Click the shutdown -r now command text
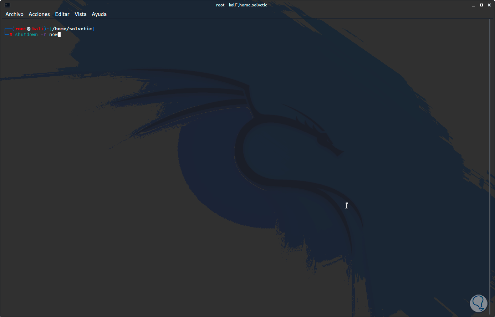Screen dimensions: 495x317 coord(36,35)
